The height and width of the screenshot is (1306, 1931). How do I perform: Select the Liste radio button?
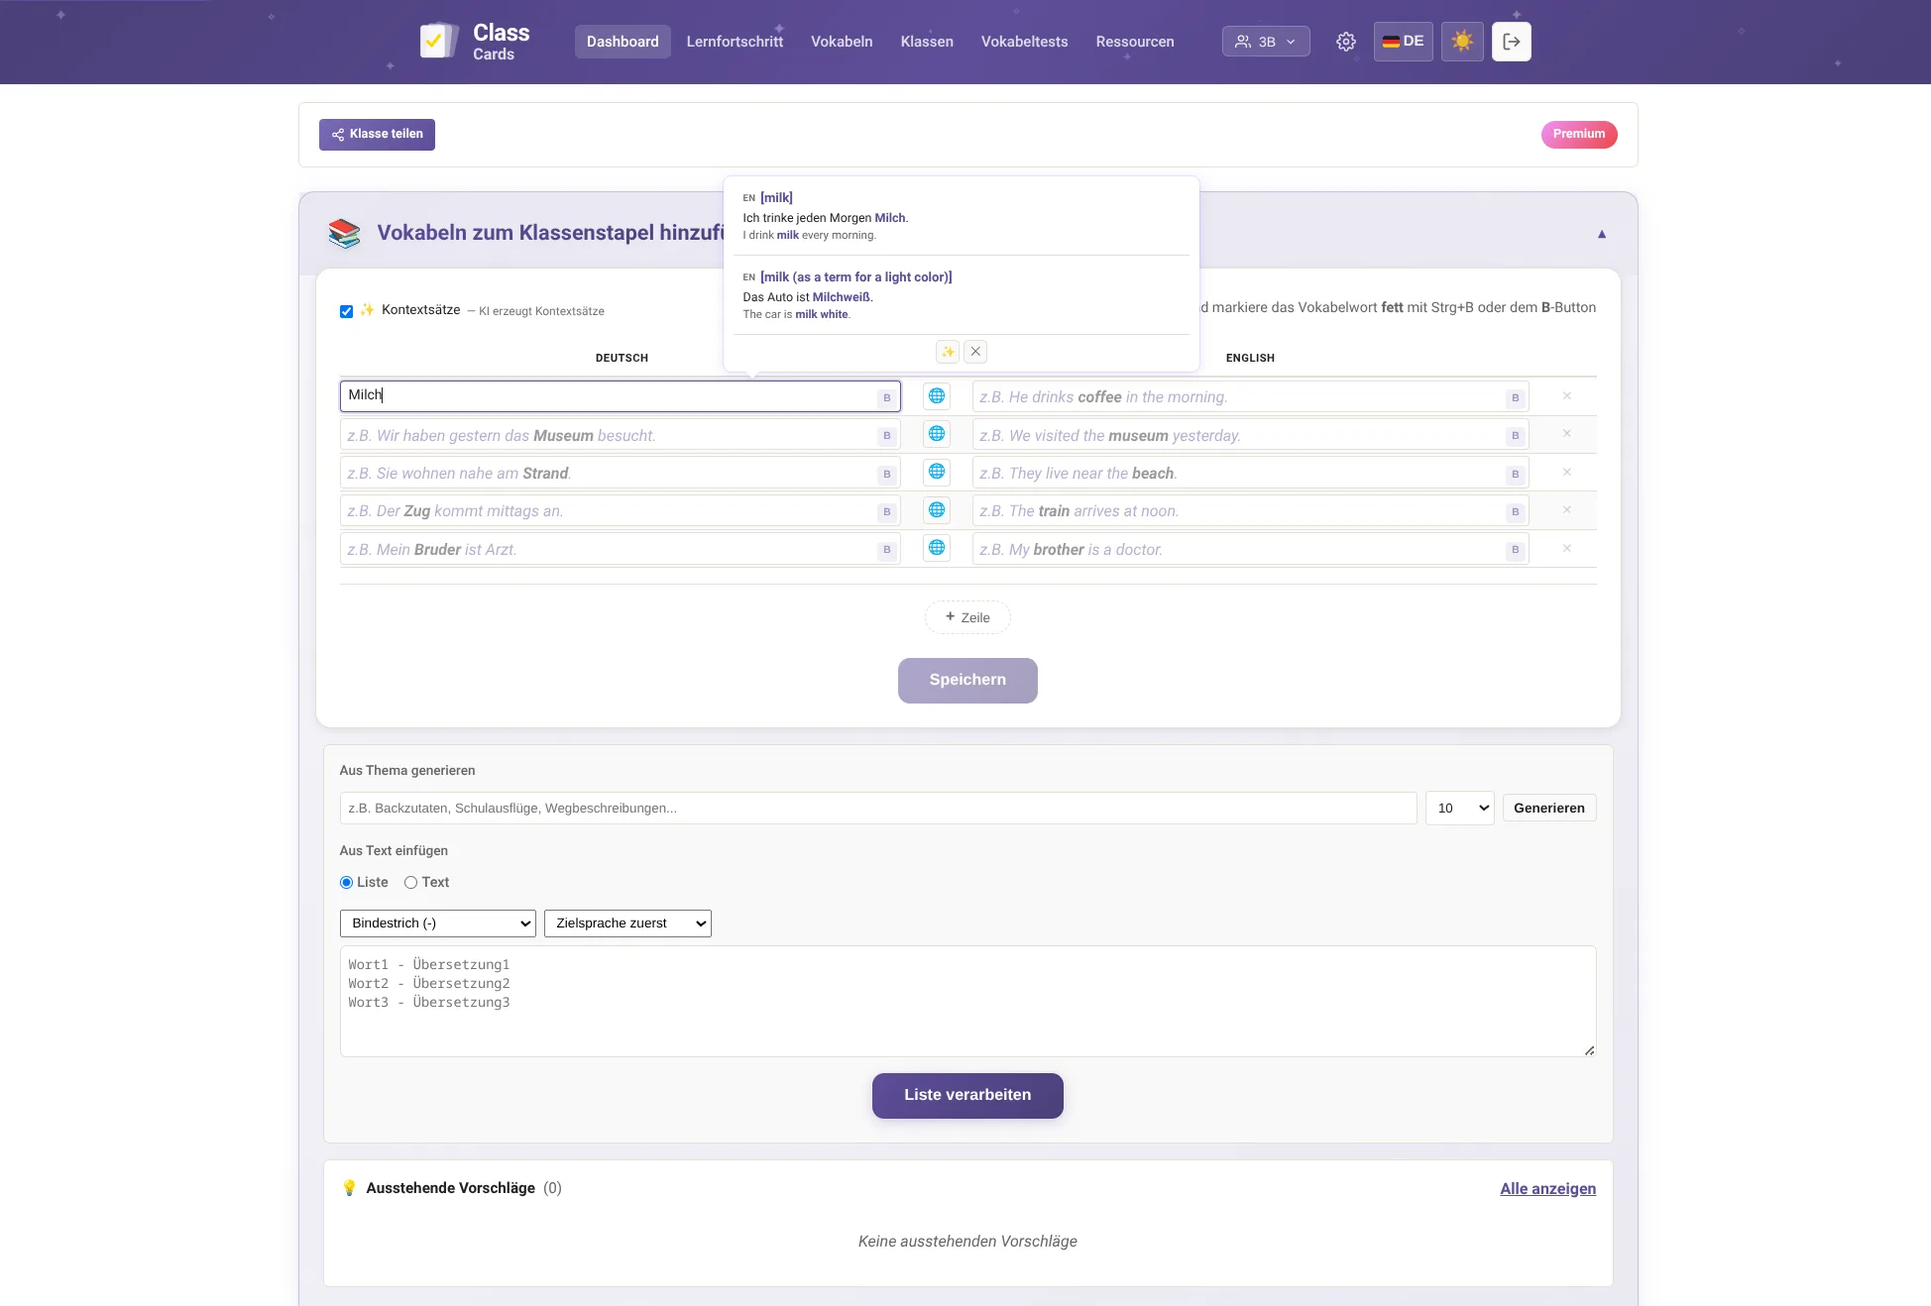point(345,882)
